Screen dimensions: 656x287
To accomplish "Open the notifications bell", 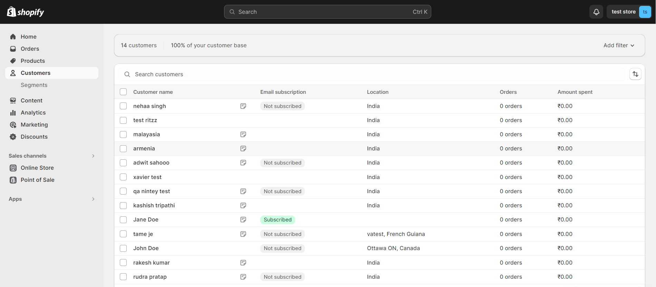I will click(596, 12).
